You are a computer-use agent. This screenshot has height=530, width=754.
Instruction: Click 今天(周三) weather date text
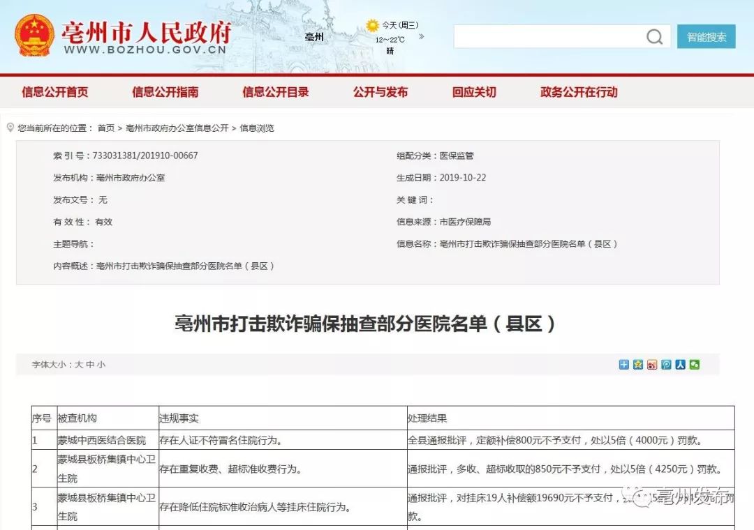click(x=400, y=25)
